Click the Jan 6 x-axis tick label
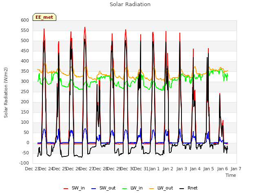 222,169
